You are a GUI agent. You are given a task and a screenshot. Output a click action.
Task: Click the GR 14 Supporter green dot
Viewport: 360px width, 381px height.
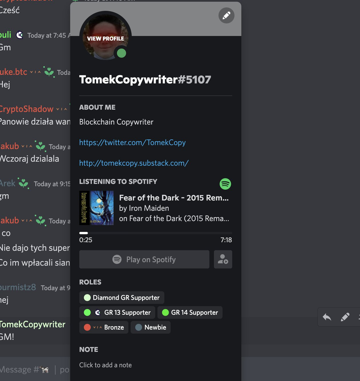(165, 312)
